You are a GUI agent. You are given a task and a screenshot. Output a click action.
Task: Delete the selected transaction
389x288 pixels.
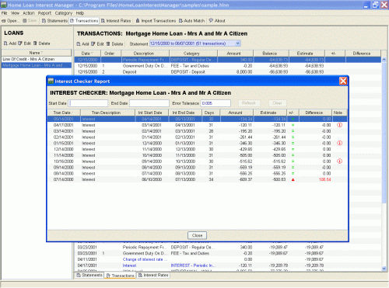tap(114, 44)
